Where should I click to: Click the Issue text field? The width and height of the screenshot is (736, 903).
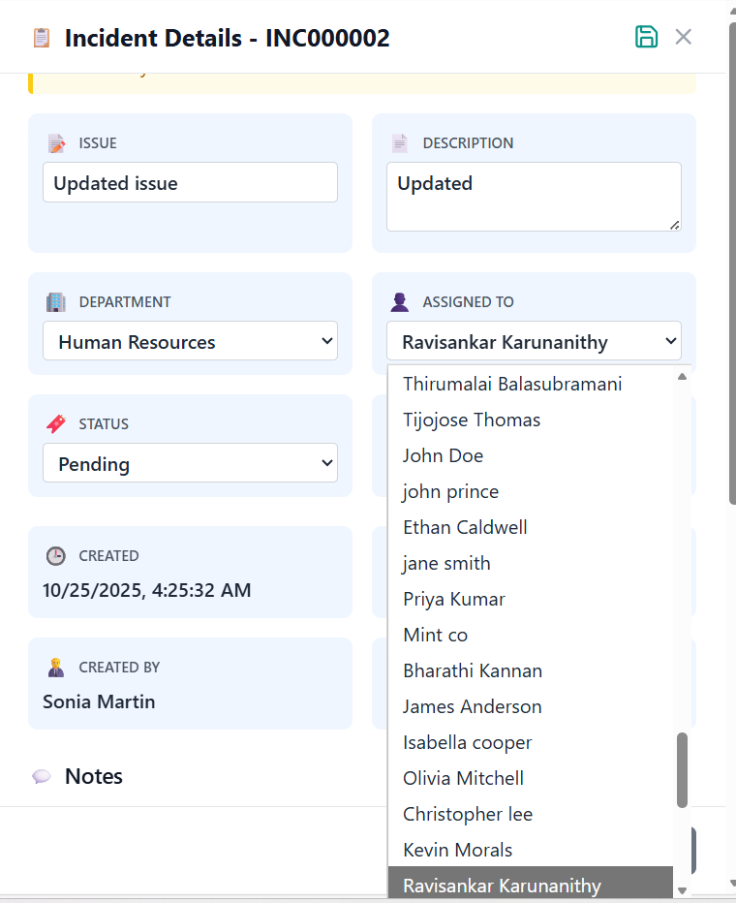[x=190, y=182]
